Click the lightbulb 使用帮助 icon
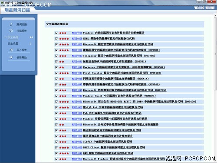Screen dimensions: 217x163 click(11, 57)
